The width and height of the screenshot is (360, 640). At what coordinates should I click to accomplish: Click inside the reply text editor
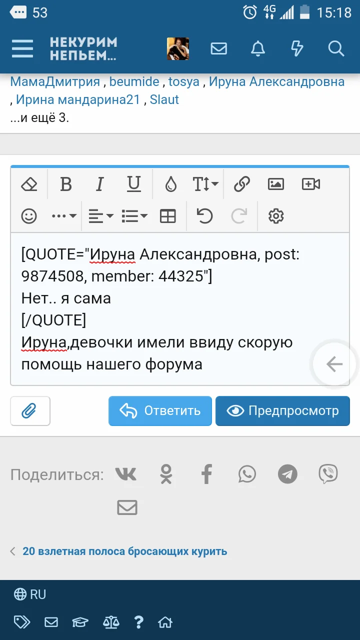[x=180, y=309]
